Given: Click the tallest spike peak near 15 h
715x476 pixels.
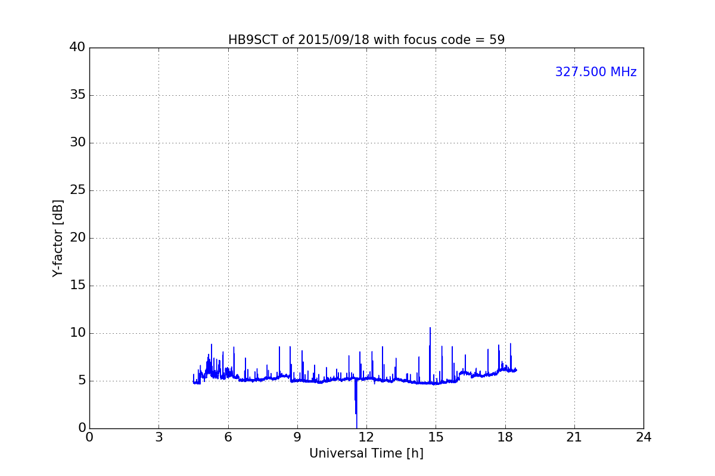Looking at the screenshot, I should [430, 328].
